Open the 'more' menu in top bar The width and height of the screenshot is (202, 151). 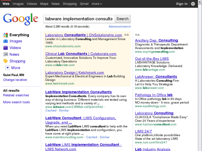[97, 4]
